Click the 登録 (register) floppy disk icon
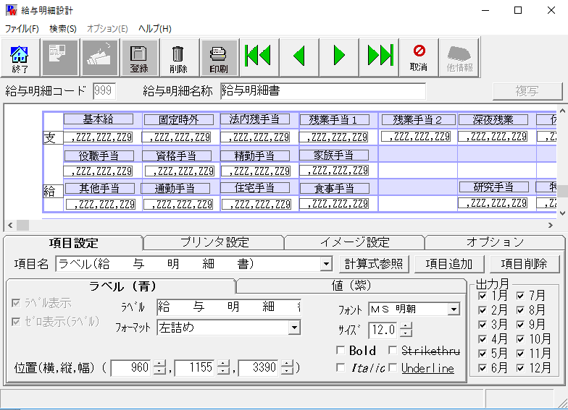This screenshot has width=568, height=410. 139,58
